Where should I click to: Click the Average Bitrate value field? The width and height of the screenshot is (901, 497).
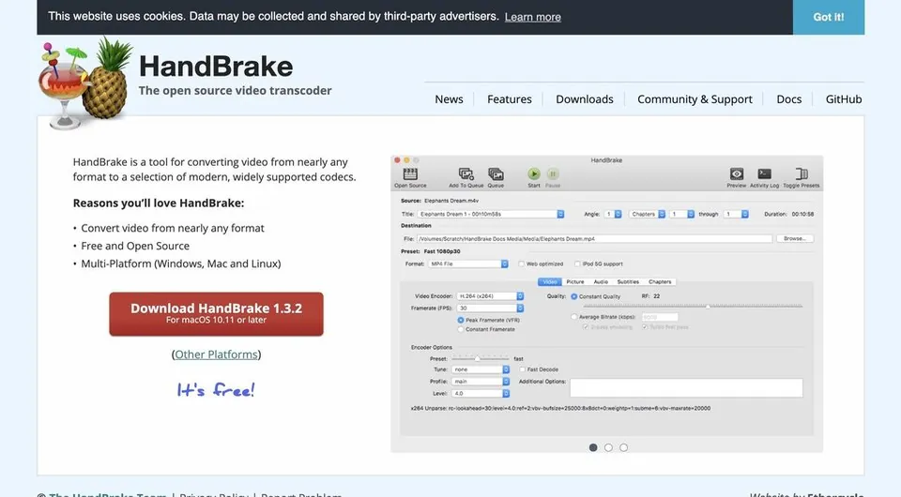point(660,317)
